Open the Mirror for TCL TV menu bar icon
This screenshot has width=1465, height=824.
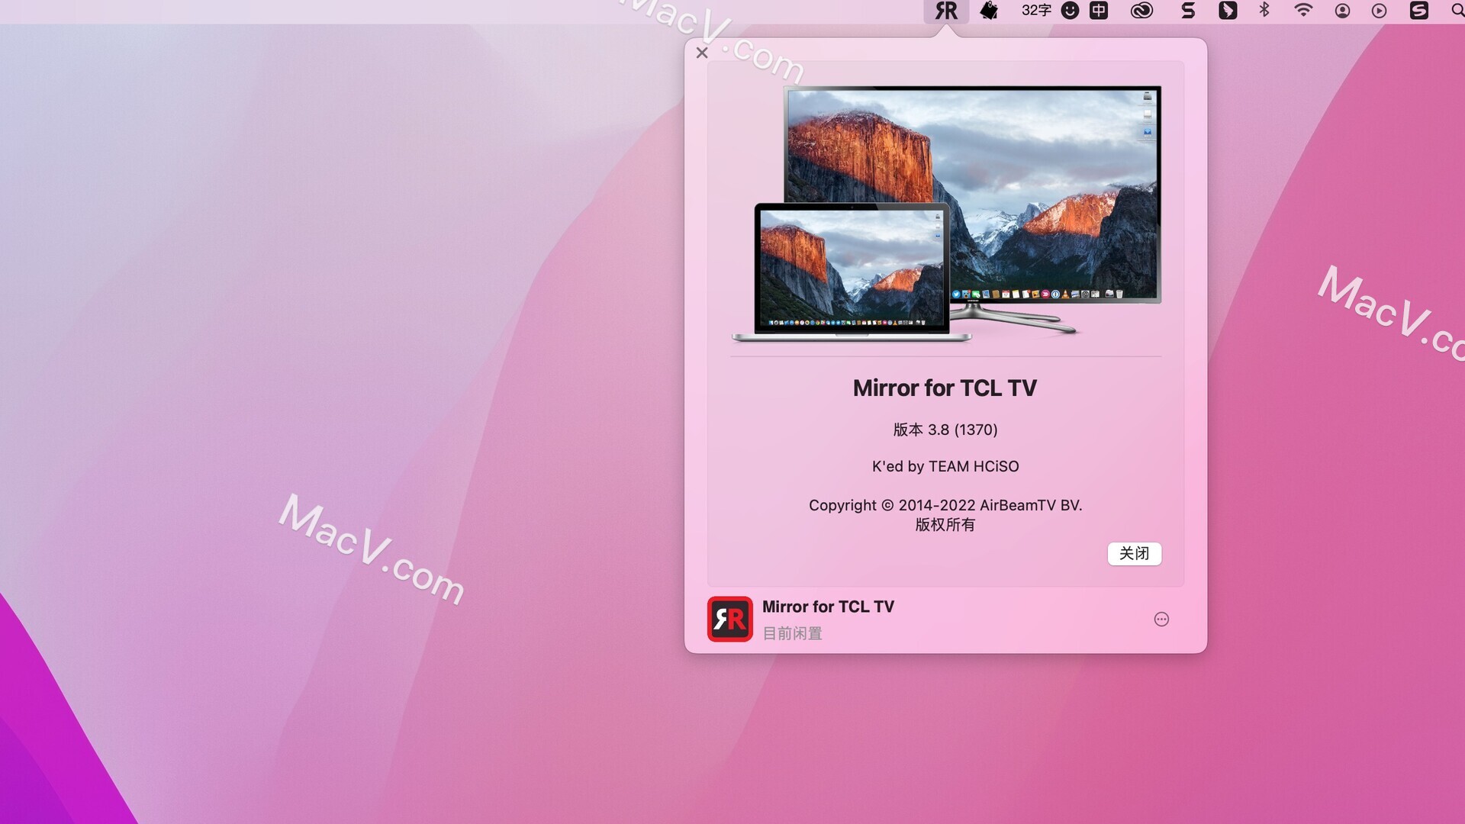click(946, 11)
